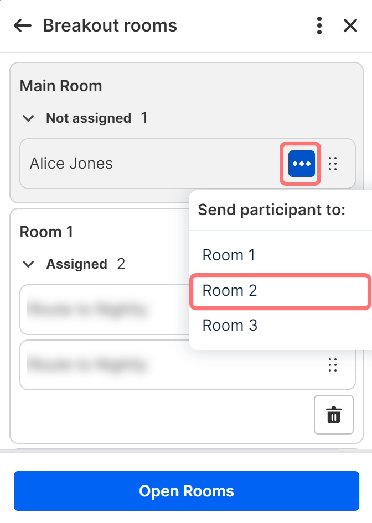This screenshot has width=372, height=523.
Task: Open the vertical three-dot panel menu
Action: (x=319, y=25)
